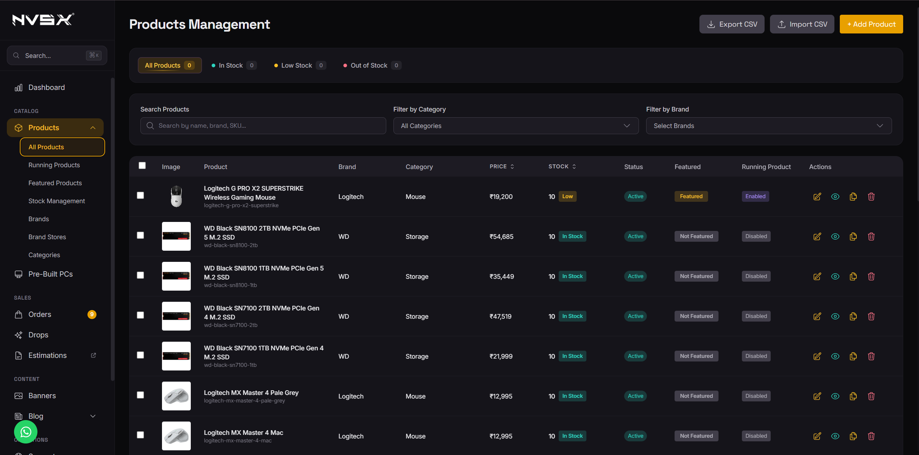
Task: Open the Banners section under Content
Action: pyautogui.click(x=42, y=395)
